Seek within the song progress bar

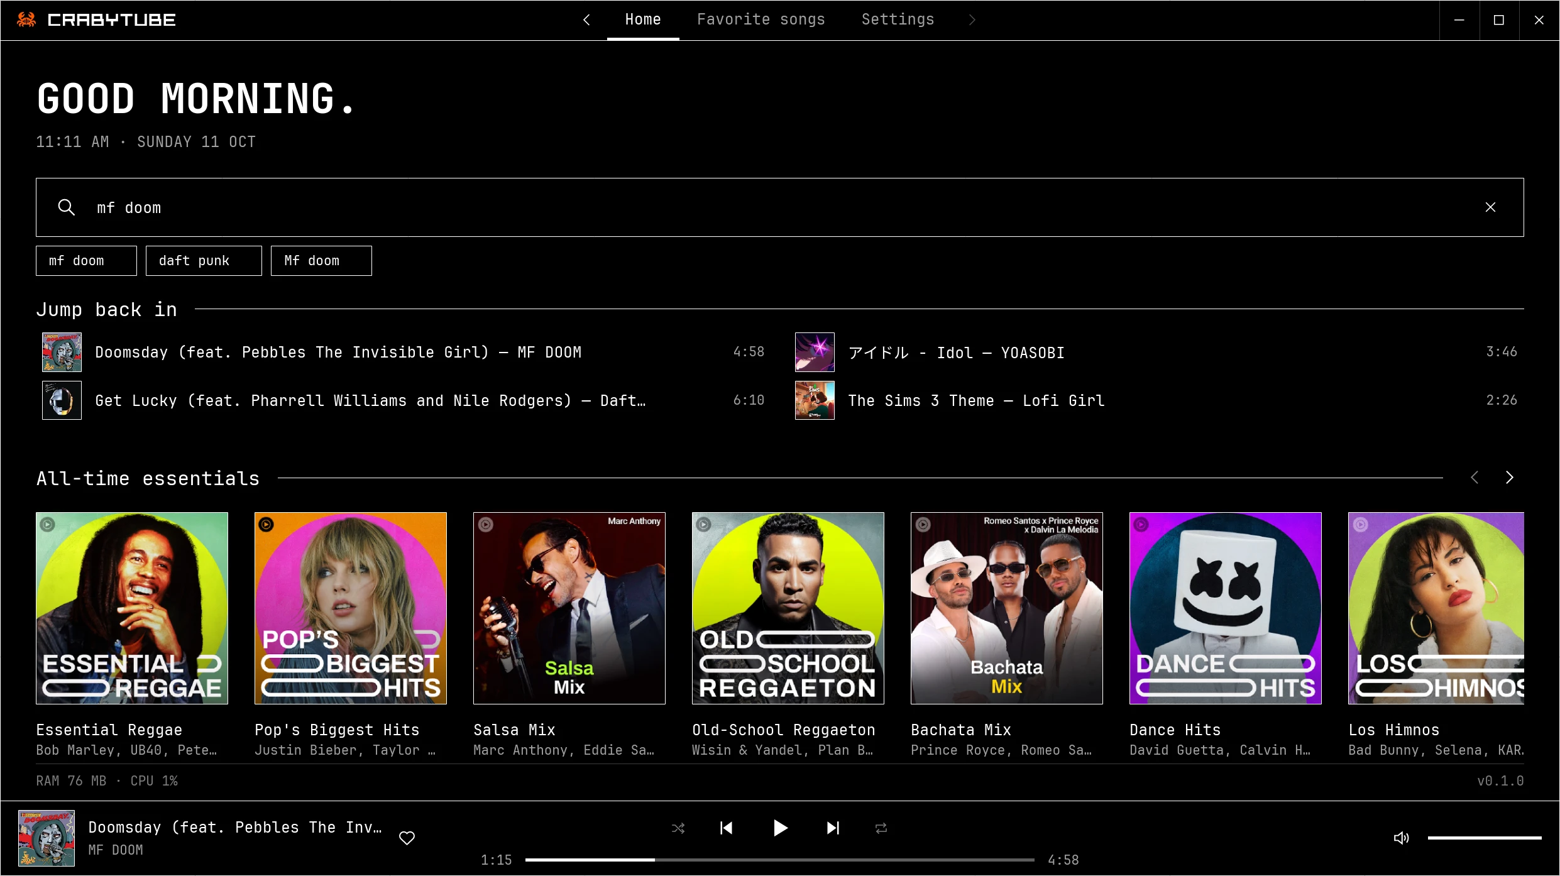(x=779, y=860)
